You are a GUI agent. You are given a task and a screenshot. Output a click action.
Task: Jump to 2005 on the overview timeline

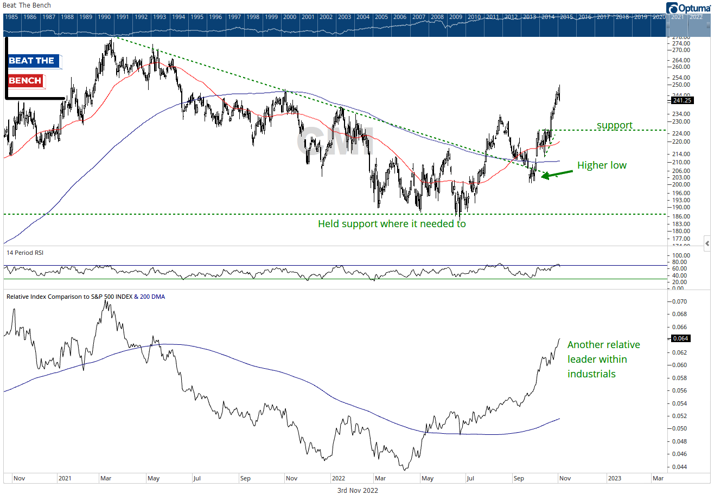382,17
